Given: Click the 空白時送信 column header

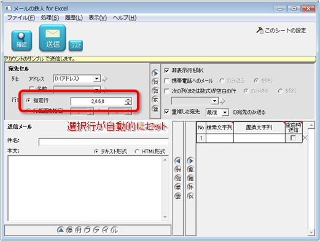Looking at the screenshot, I should tap(294, 128).
